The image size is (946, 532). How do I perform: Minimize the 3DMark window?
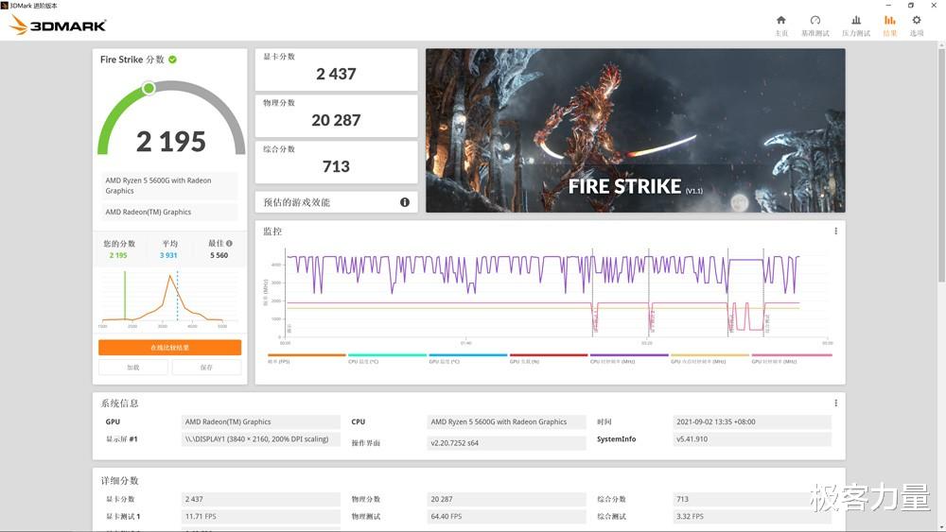888,5
